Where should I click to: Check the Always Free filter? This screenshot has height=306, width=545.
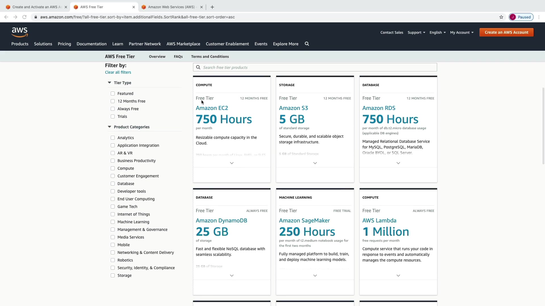(x=113, y=109)
